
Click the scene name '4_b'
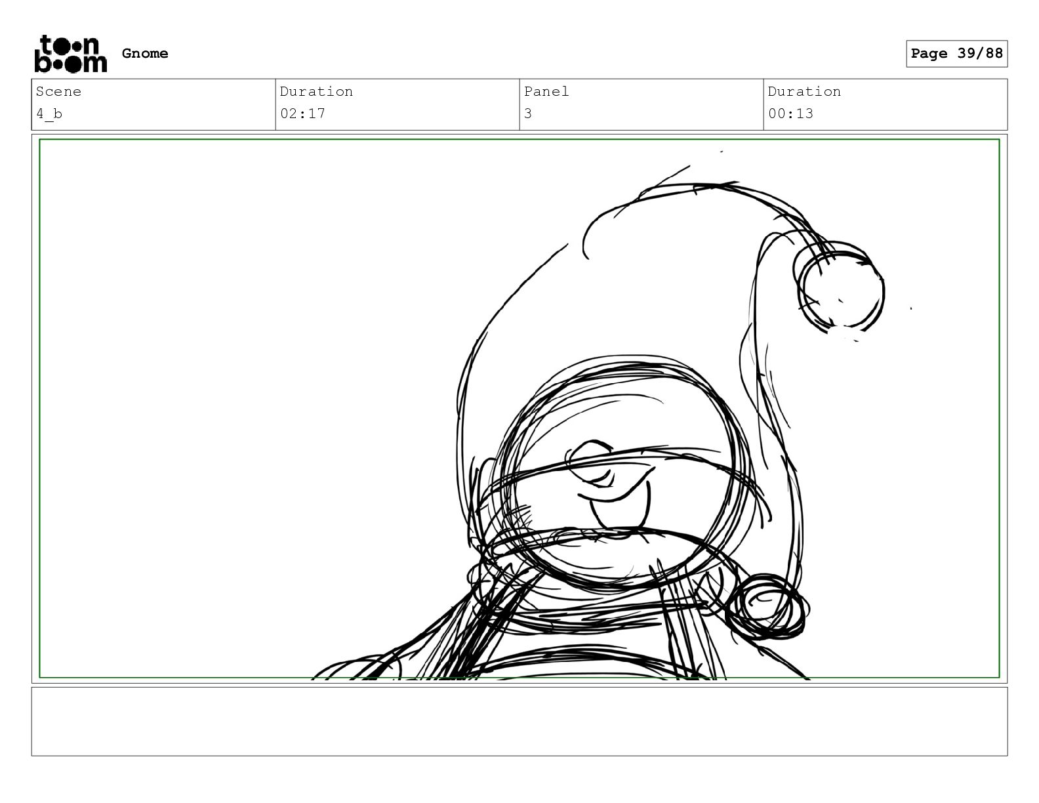point(49,113)
